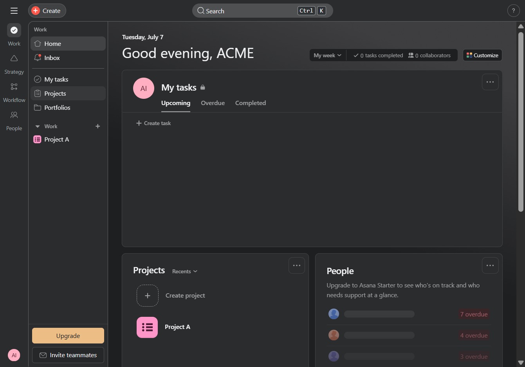
Task: Open the Workflow section icon
Action: click(x=14, y=87)
